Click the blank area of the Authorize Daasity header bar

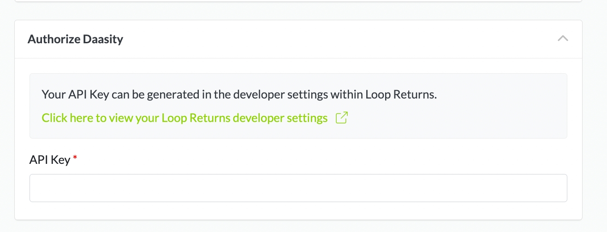point(323,39)
